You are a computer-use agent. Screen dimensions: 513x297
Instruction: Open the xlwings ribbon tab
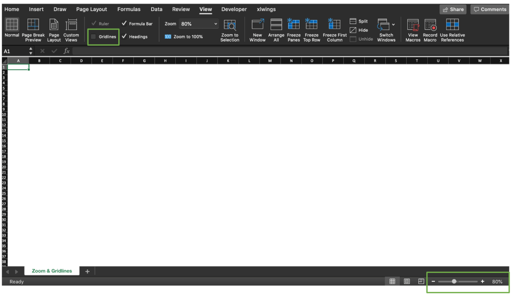pos(266,9)
